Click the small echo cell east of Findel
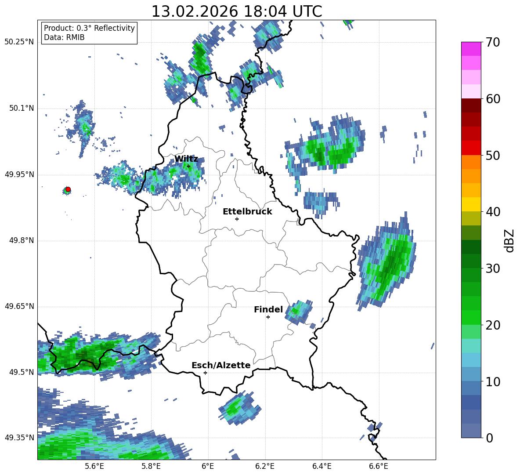The width and height of the screenshot is (520, 475). 299,312
